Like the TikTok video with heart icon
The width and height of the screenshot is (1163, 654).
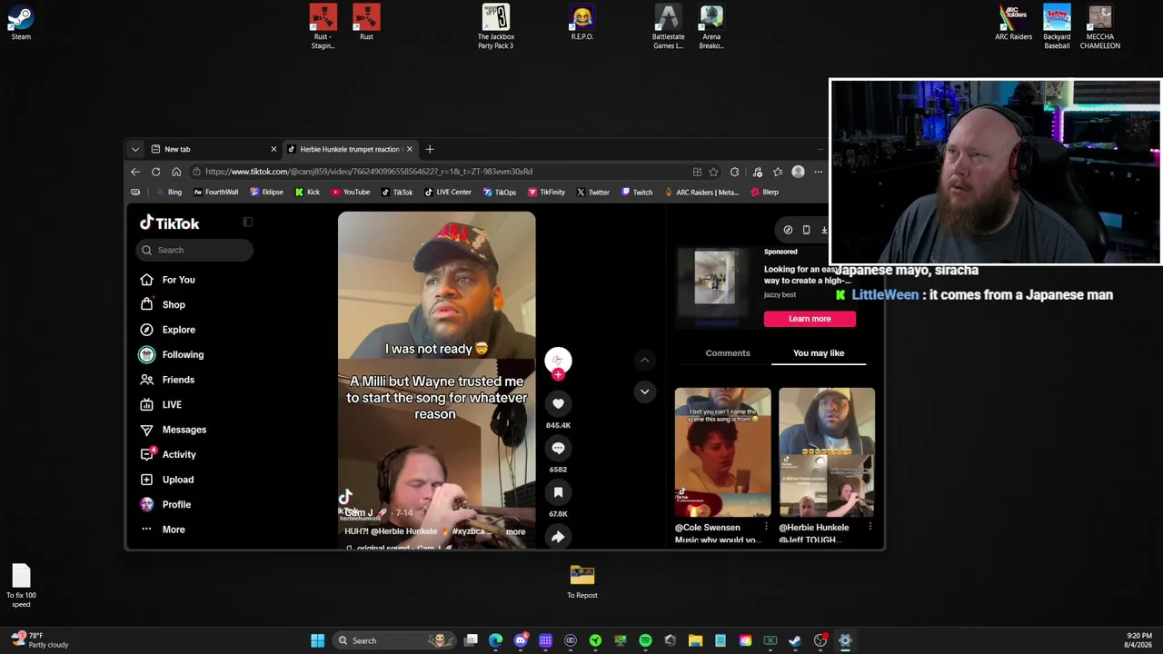pyautogui.click(x=558, y=403)
